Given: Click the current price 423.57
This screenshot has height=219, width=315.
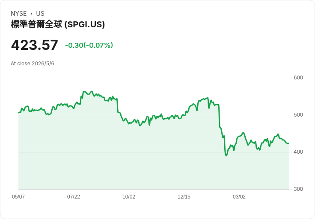Looking at the screenshot, I should click(35, 45).
